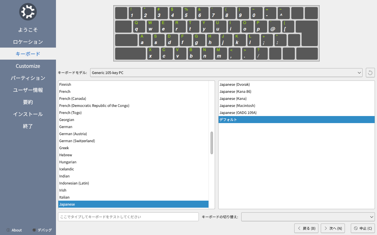
Task: Click the M key on keyboard preview
Action: coord(221,53)
